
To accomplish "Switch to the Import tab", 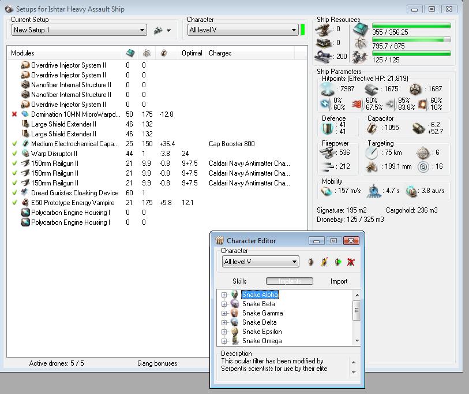I will (x=339, y=281).
